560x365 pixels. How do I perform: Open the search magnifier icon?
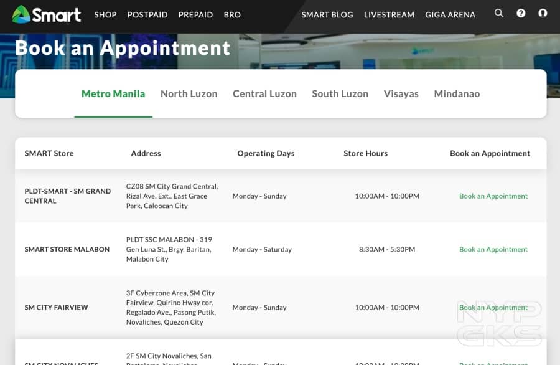tap(499, 13)
